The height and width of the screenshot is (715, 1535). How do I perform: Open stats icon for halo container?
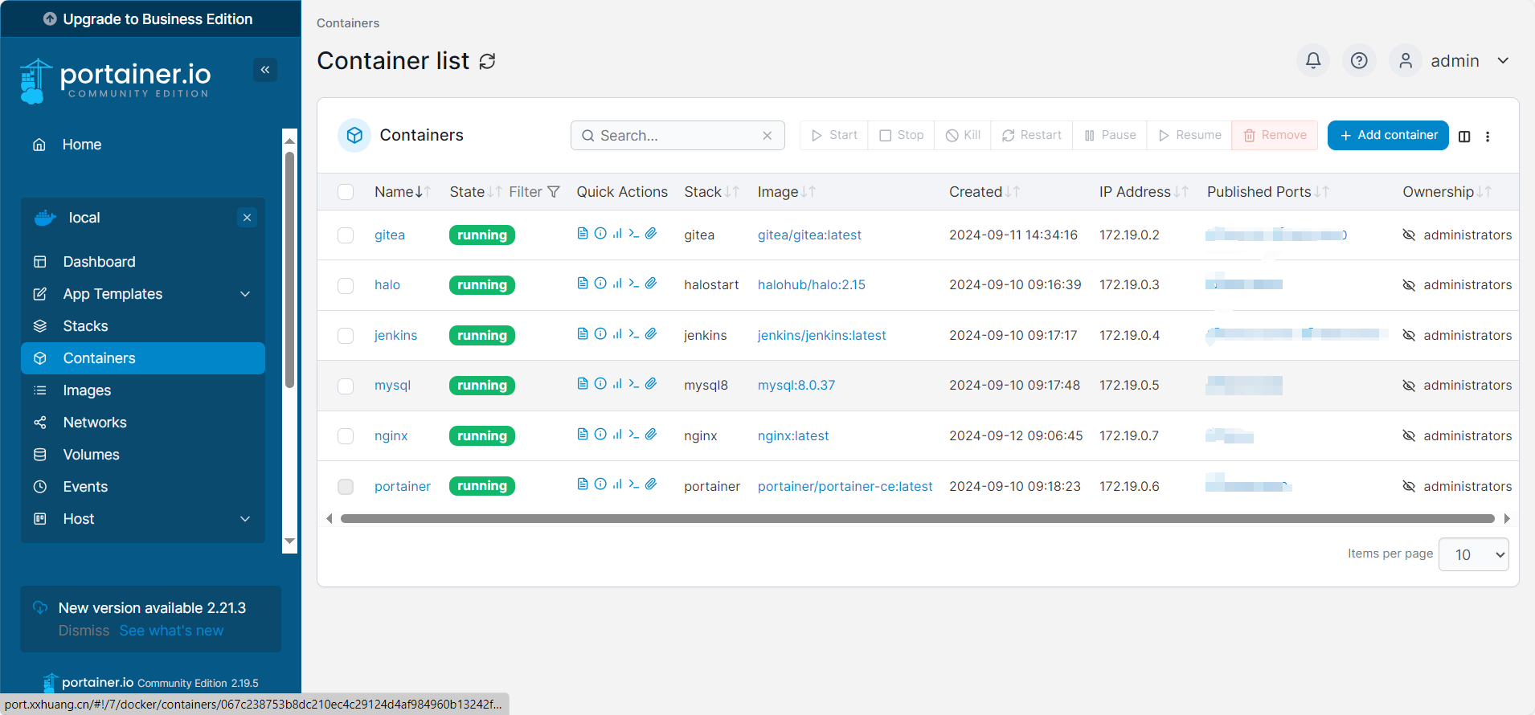coord(617,283)
